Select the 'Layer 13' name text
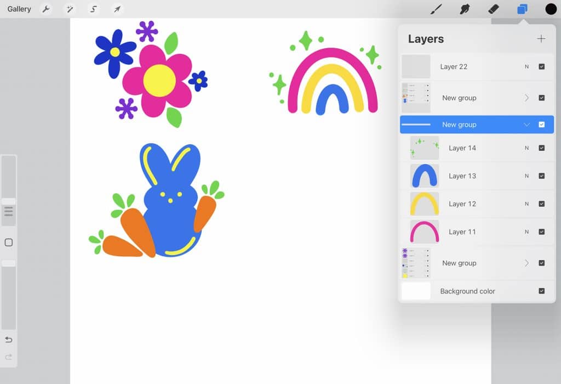This screenshot has width=561, height=384. (462, 176)
